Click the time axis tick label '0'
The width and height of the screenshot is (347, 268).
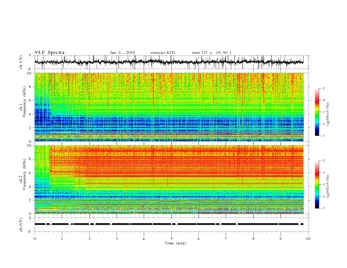(35, 239)
